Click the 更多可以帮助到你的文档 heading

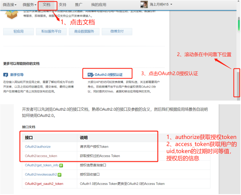pyautogui.click(x=21, y=64)
